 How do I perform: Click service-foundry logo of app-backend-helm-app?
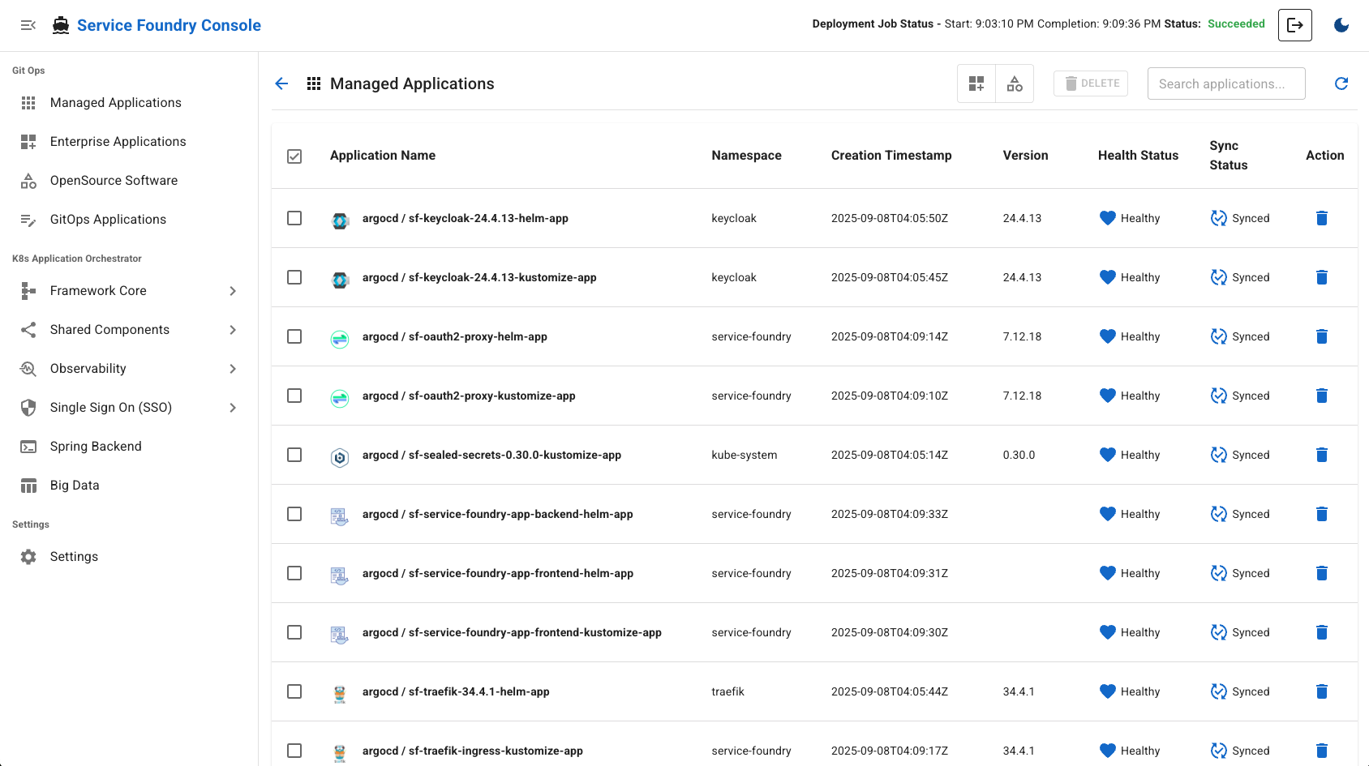(340, 516)
